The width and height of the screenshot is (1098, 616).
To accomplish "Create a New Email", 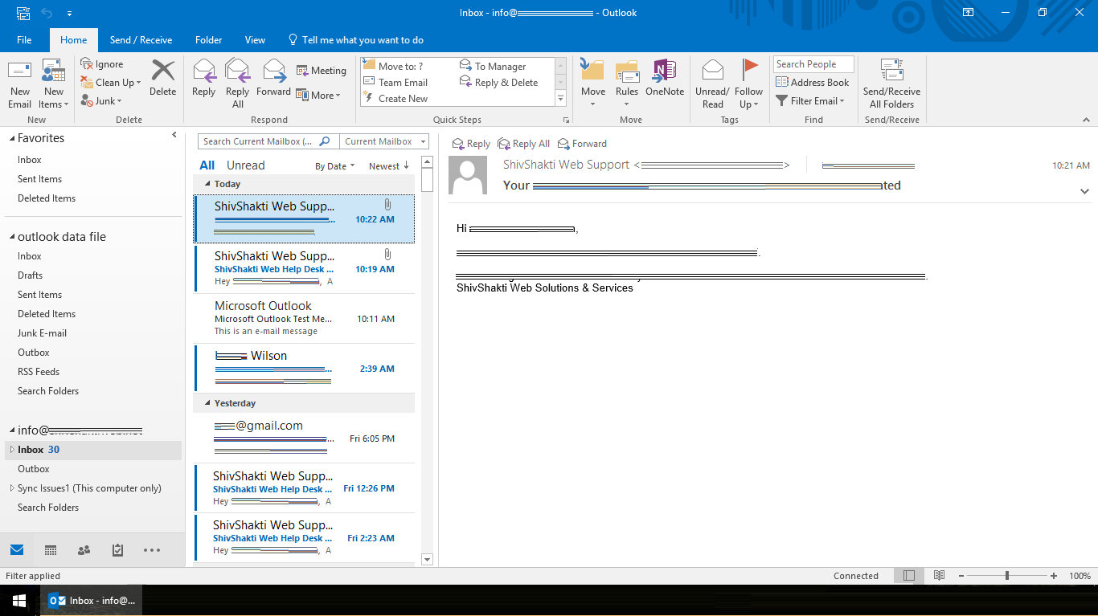I will tap(20, 84).
